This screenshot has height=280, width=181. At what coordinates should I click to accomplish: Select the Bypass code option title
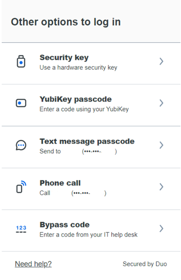(x=65, y=225)
